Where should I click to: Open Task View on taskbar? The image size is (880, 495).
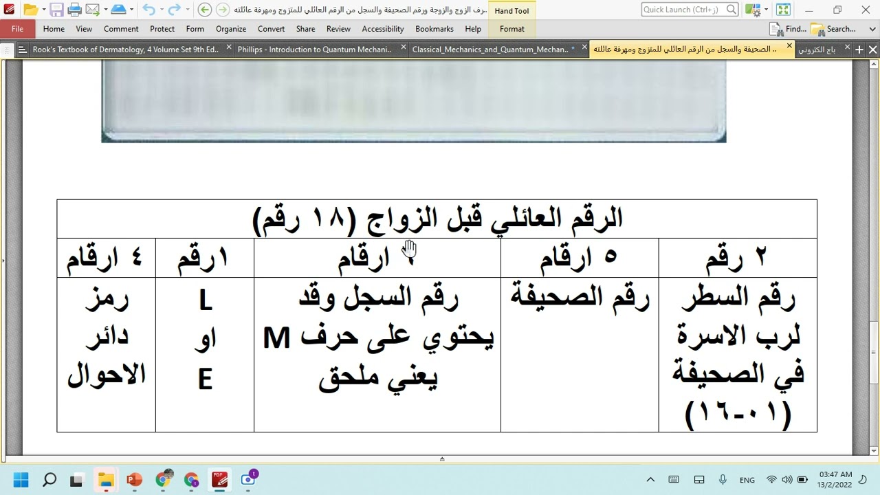77,479
